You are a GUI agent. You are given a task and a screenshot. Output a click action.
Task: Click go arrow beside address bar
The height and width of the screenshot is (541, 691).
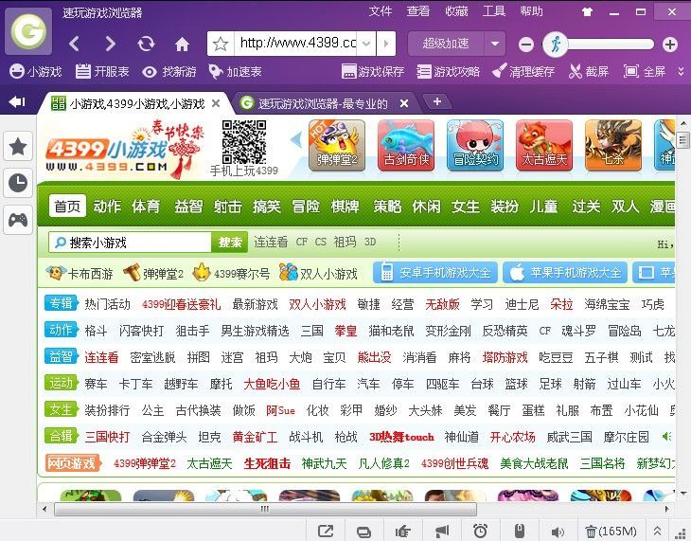point(386,44)
